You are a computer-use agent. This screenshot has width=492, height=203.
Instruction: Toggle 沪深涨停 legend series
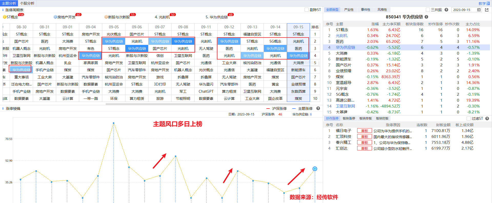276,109
